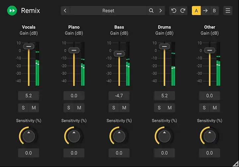
Task: Click Other sensitivity value field
Action: click(209, 153)
